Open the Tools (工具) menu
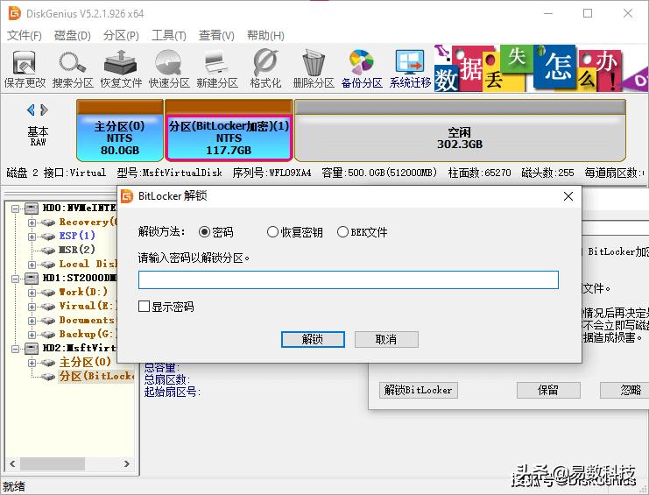 tap(169, 36)
